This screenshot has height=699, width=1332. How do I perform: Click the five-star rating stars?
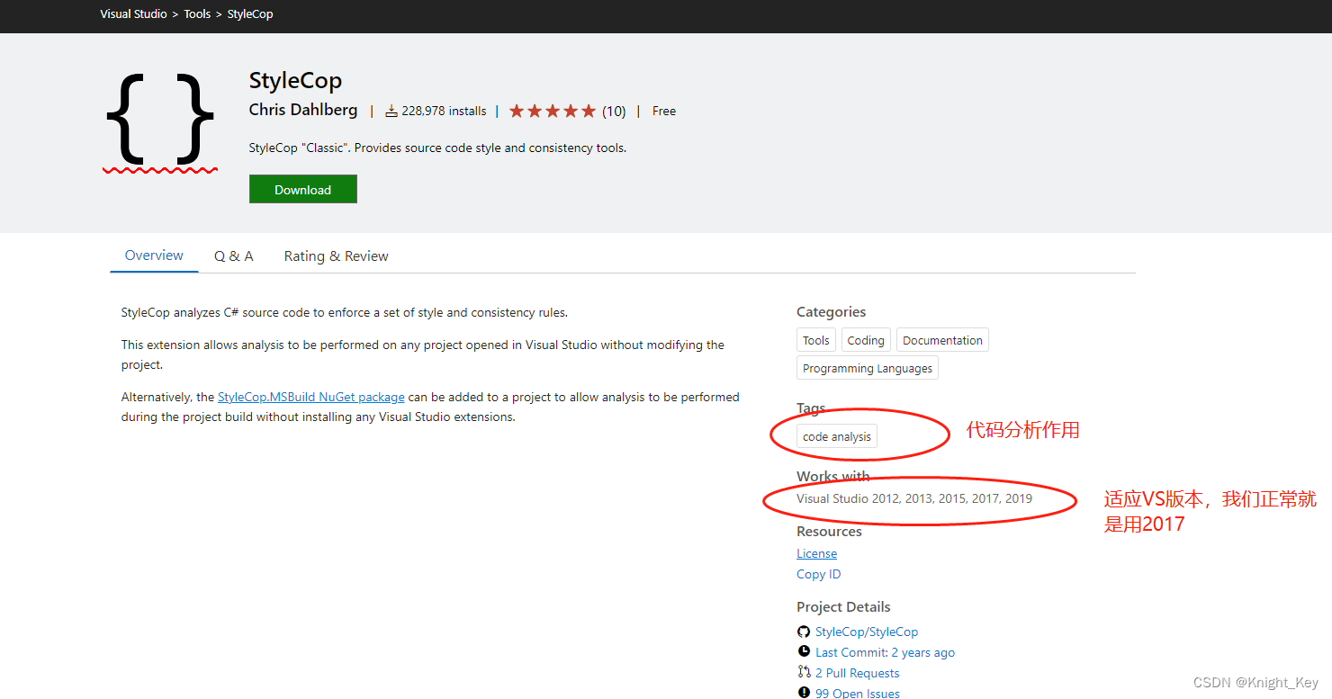(553, 112)
